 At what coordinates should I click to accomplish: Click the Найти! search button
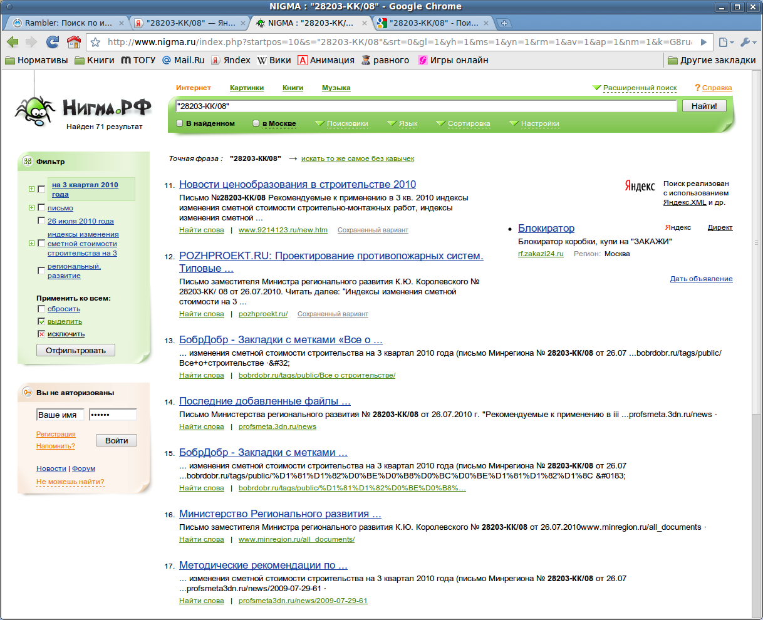(x=704, y=106)
